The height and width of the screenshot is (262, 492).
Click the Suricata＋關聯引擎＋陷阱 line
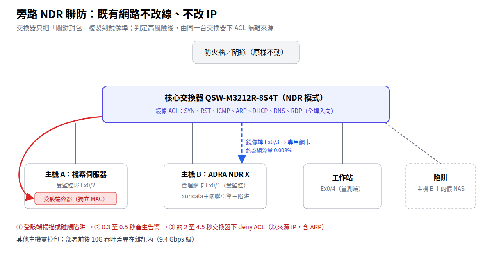point(215,196)
